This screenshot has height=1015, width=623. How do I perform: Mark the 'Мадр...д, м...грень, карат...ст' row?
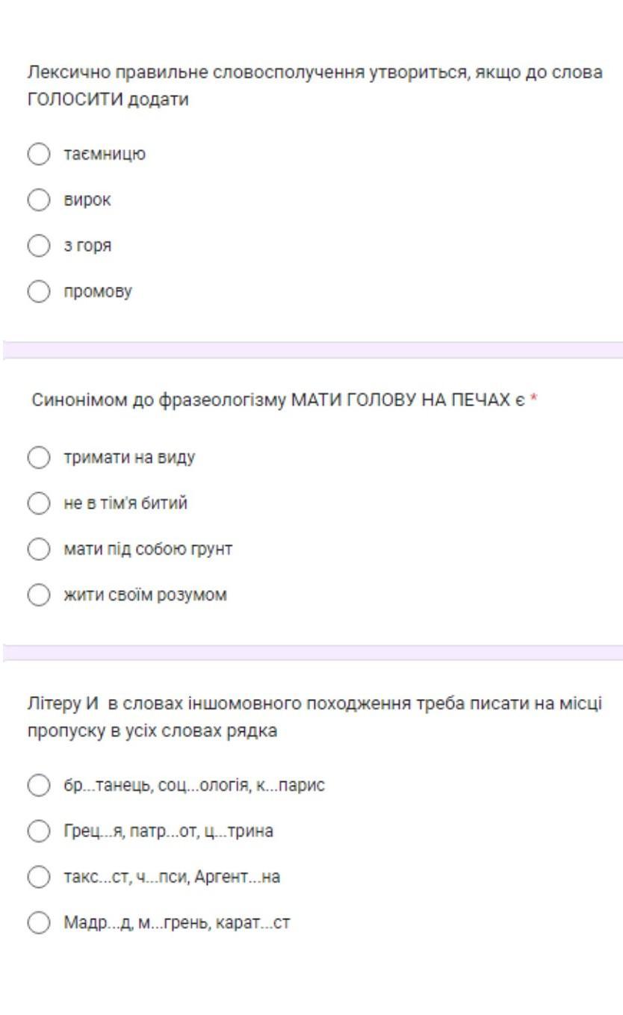point(37,922)
